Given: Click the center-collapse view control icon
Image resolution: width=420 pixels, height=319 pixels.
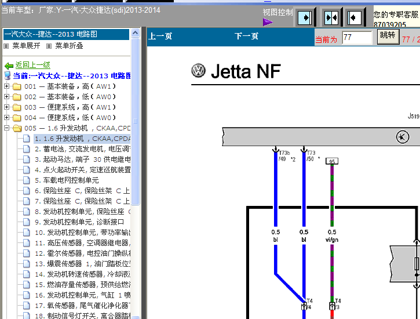Looking at the screenshot, I should tap(331, 18).
